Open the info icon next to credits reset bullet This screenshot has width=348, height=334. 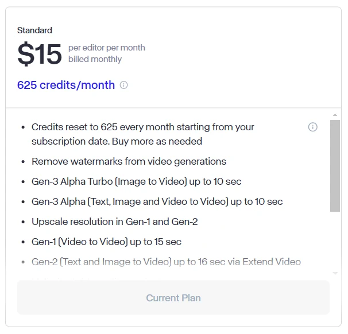click(313, 127)
